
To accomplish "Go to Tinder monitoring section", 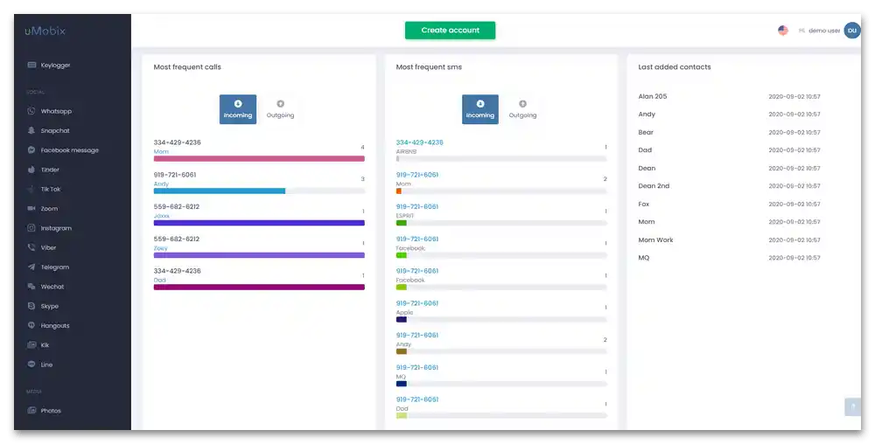I will pyautogui.click(x=44, y=170).
